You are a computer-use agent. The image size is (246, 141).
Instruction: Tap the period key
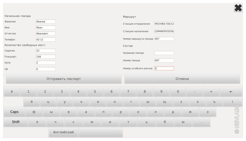(x=201, y=122)
